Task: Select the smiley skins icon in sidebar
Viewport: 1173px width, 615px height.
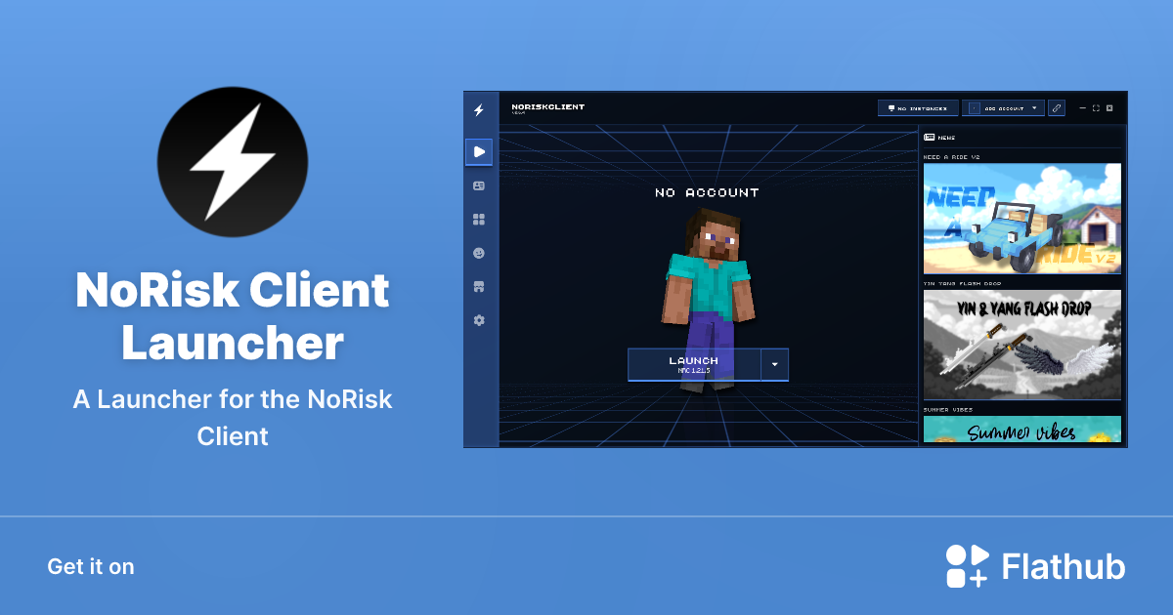Action: pyautogui.click(x=479, y=252)
